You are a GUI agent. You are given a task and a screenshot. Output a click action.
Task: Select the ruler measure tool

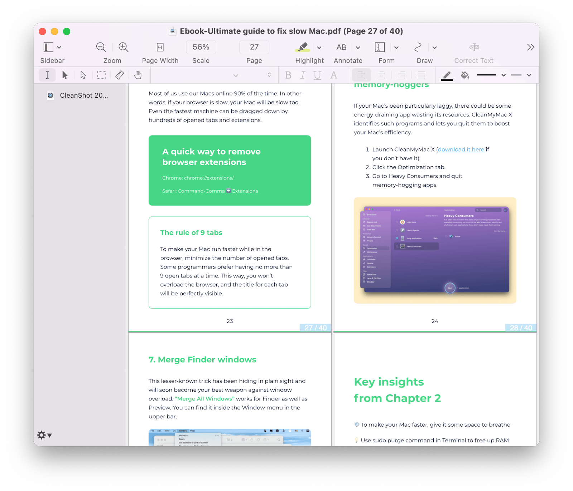pos(120,75)
